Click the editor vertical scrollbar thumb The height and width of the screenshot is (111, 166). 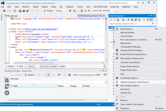106,26
